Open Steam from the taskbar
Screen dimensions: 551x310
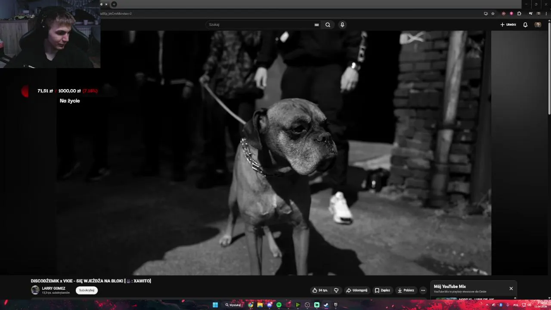(x=326, y=305)
